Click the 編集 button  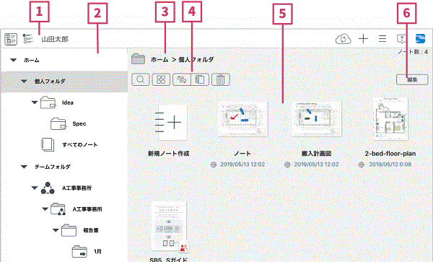(412, 79)
